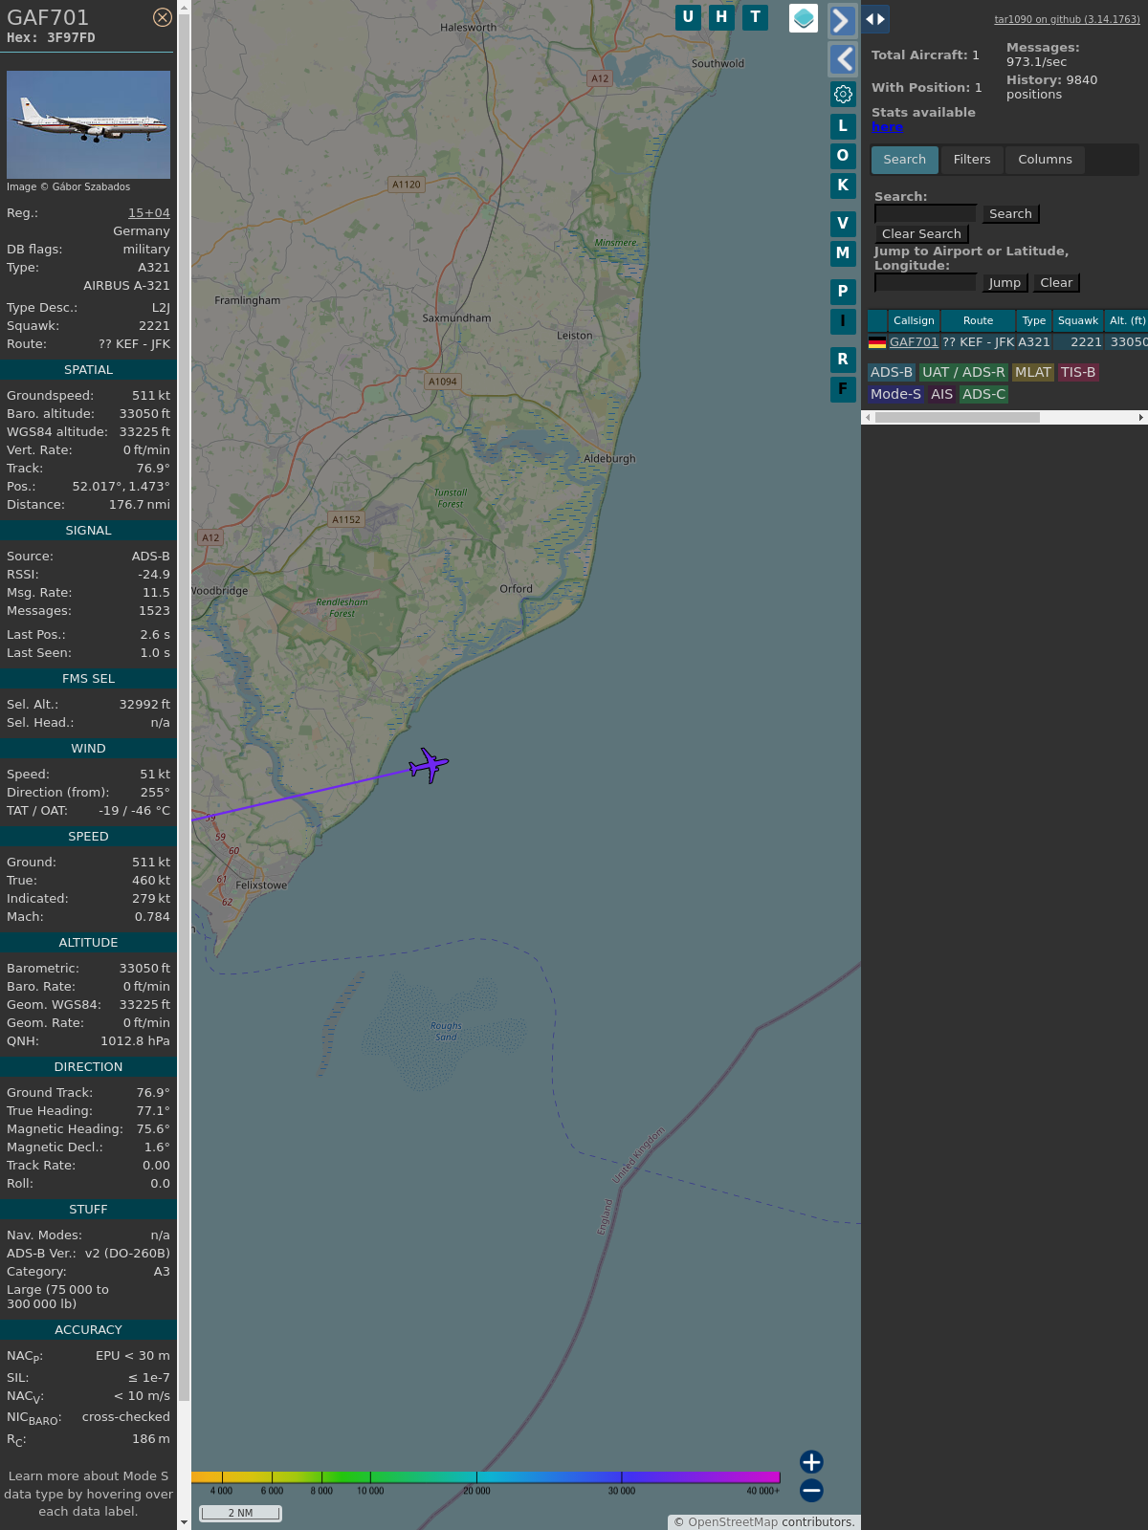This screenshot has height=1530, width=1148.
Task: Click the ADS-B legend swatch
Action: (892, 373)
